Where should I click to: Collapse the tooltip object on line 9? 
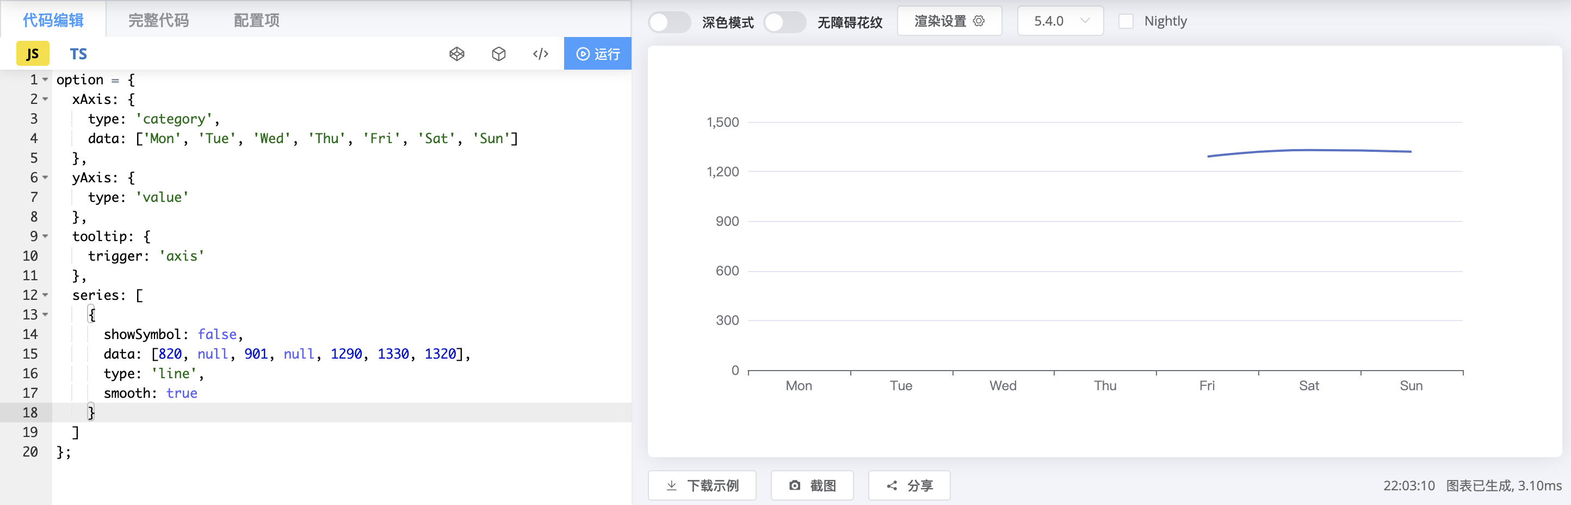[x=45, y=237]
